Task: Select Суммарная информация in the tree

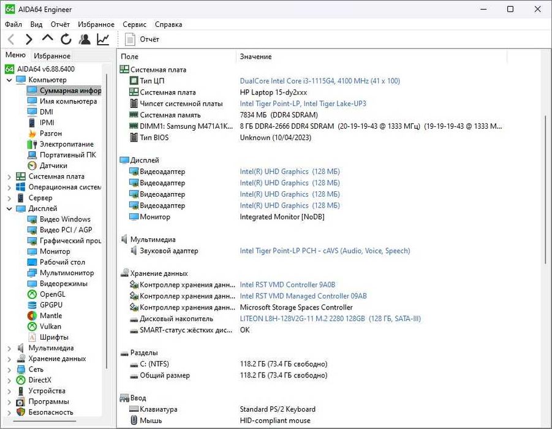Action: (64, 91)
